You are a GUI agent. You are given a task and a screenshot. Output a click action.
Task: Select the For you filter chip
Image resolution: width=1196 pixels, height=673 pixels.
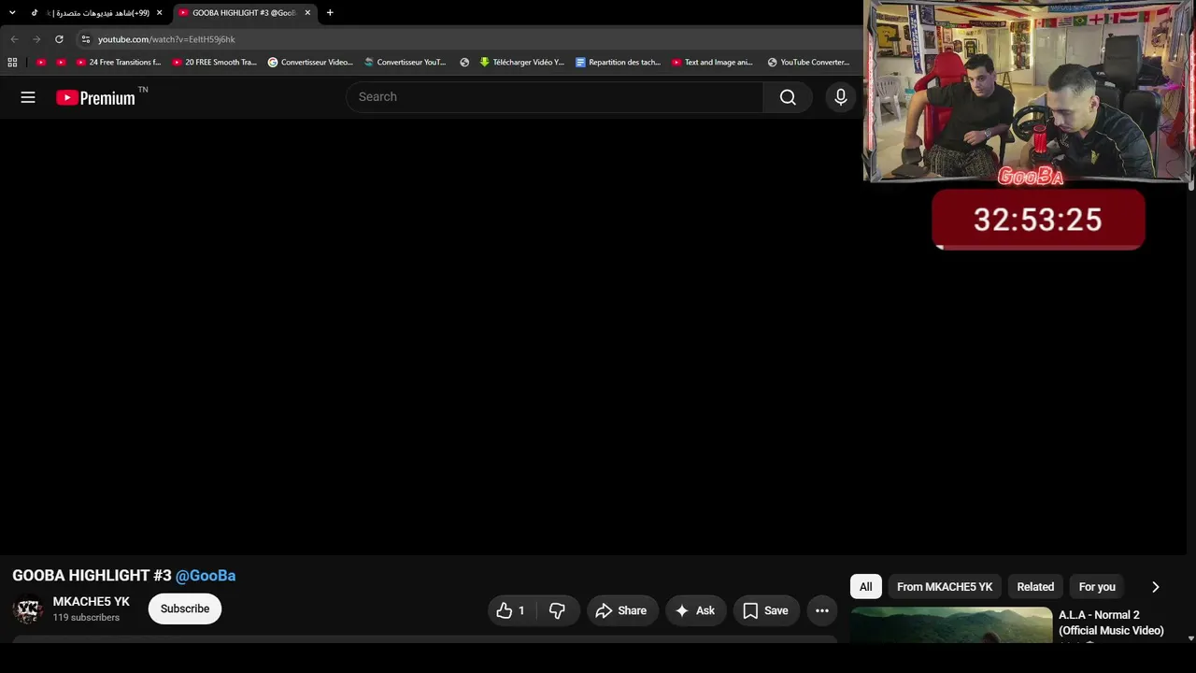[x=1097, y=587]
